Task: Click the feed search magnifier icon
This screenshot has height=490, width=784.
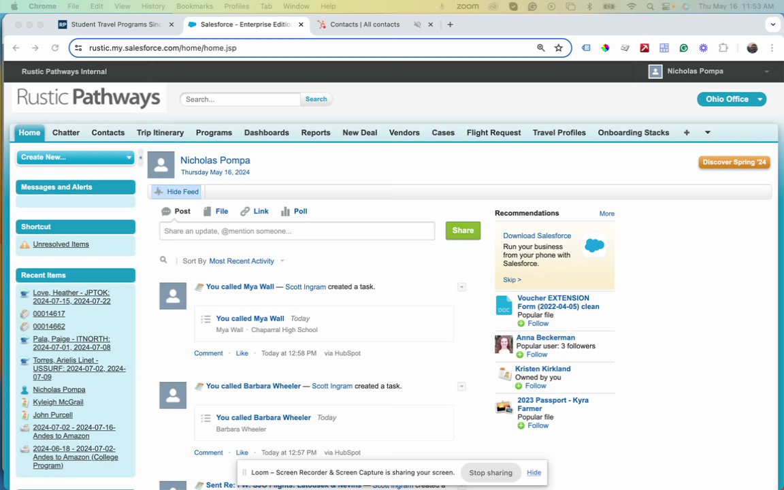Action: (163, 260)
